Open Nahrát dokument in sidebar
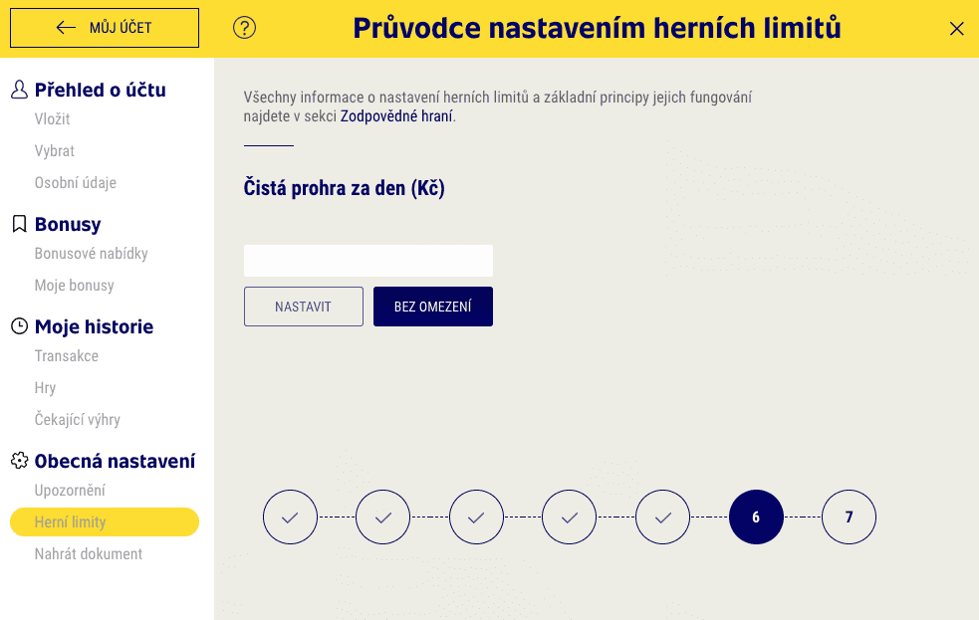This screenshot has width=979, height=620. click(88, 553)
